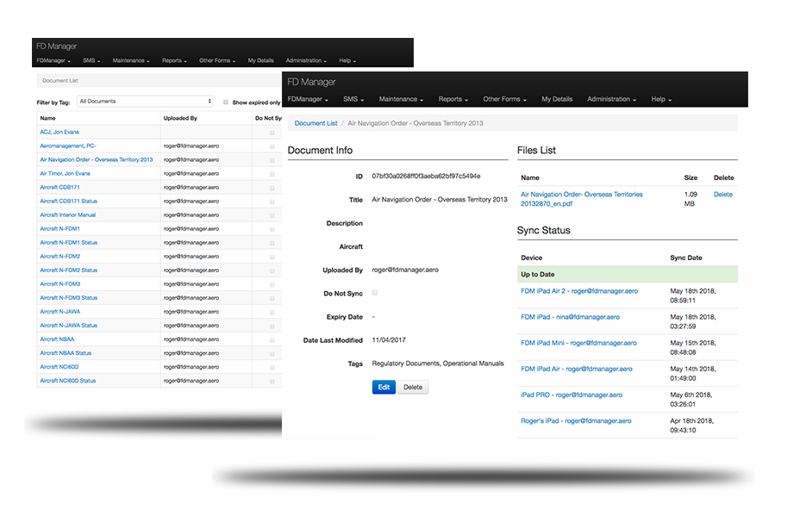
Task: Open Aircraft N-FDM3 document
Action: click(60, 283)
